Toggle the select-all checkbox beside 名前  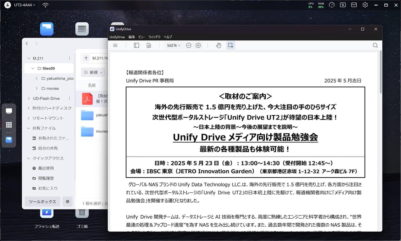coord(83,85)
